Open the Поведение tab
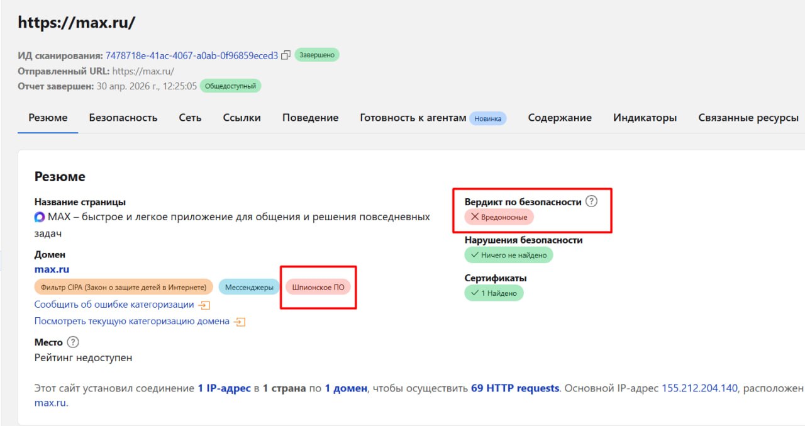The height and width of the screenshot is (426, 805). (310, 118)
